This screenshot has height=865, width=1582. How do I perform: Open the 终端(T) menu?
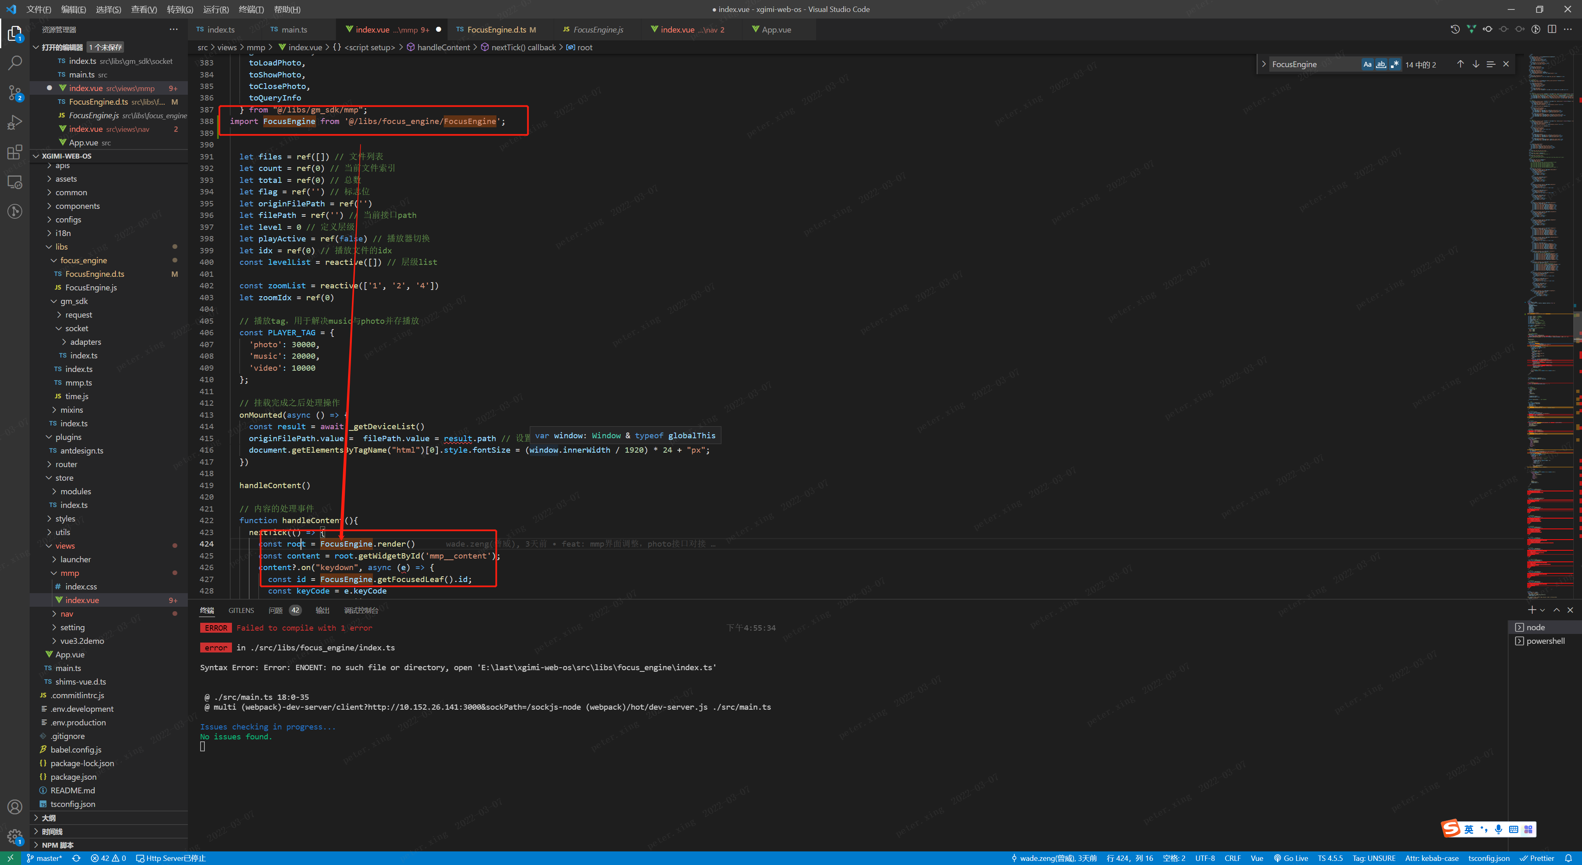pyautogui.click(x=250, y=9)
